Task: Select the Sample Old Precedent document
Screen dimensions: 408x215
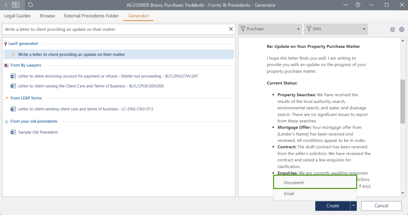Action: click(38, 132)
